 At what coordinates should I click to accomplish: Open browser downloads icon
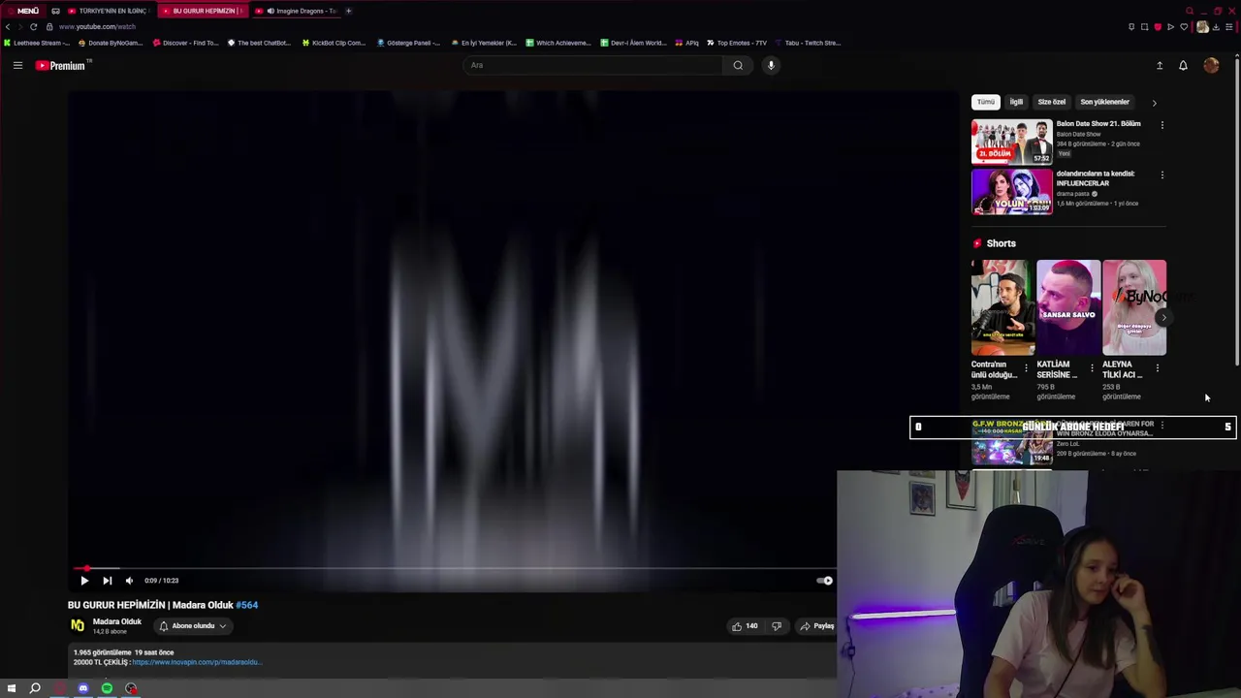(x=1216, y=27)
